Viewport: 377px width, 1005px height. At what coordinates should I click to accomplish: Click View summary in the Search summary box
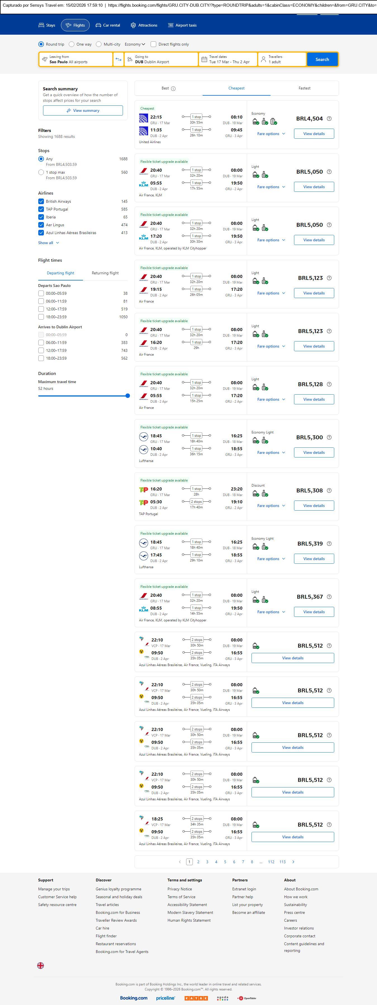(x=83, y=110)
